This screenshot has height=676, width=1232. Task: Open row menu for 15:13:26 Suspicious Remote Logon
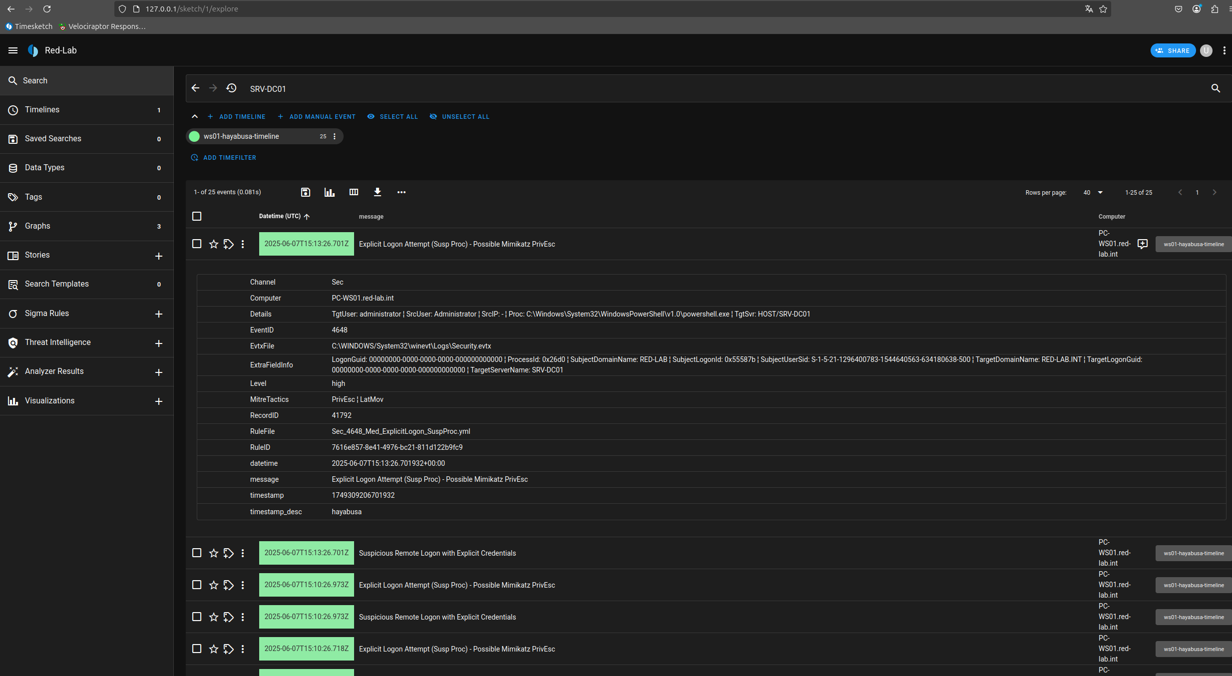(243, 553)
